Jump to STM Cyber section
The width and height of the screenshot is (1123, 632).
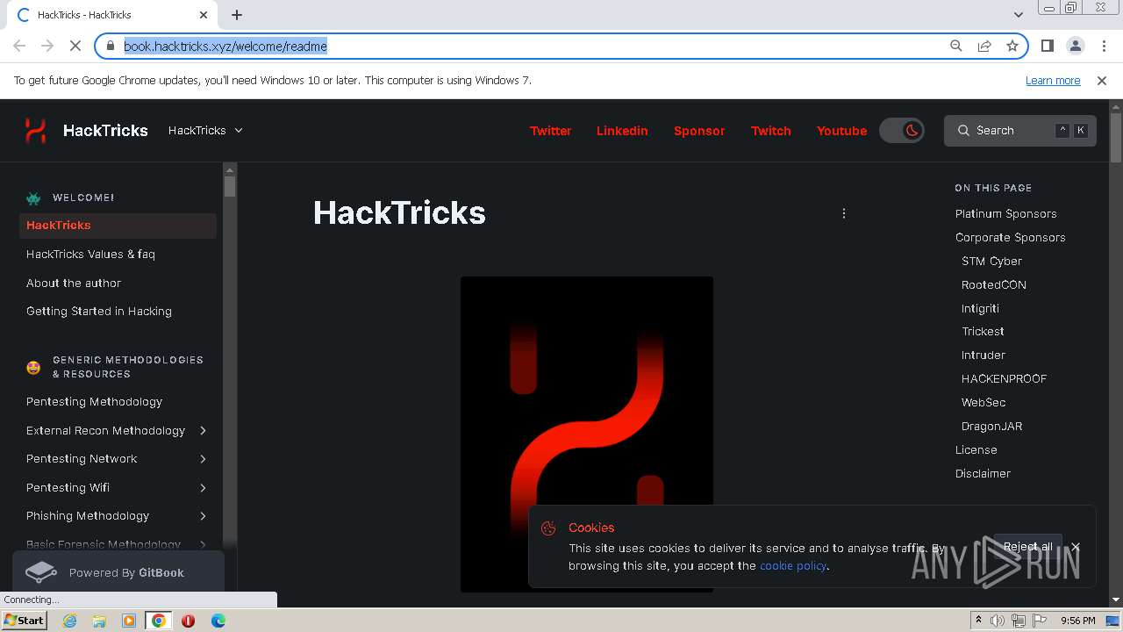pos(991,261)
